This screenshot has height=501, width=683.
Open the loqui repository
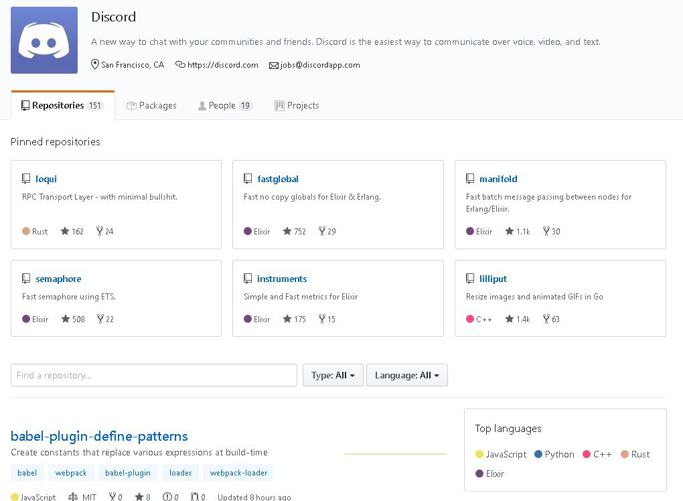pyautogui.click(x=46, y=179)
